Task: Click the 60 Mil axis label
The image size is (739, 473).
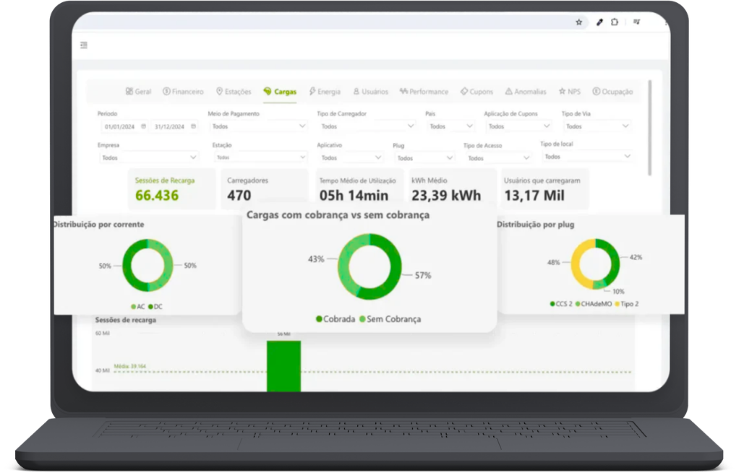Action: (x=102, y=333)
